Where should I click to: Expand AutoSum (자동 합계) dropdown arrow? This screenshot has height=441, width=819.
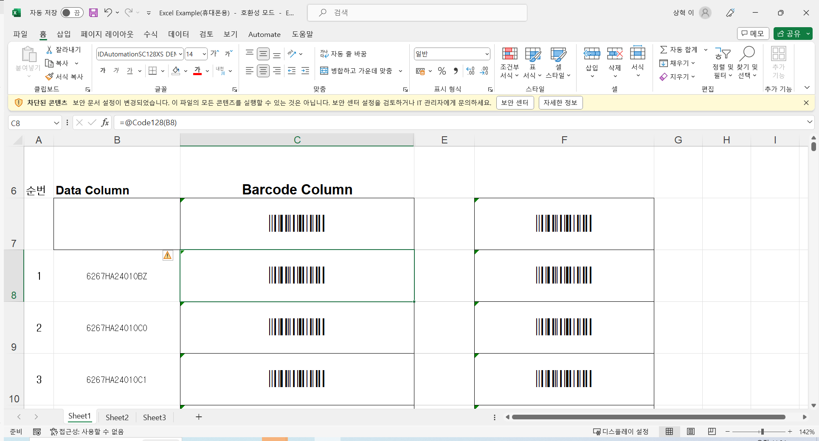pos(706,50)
